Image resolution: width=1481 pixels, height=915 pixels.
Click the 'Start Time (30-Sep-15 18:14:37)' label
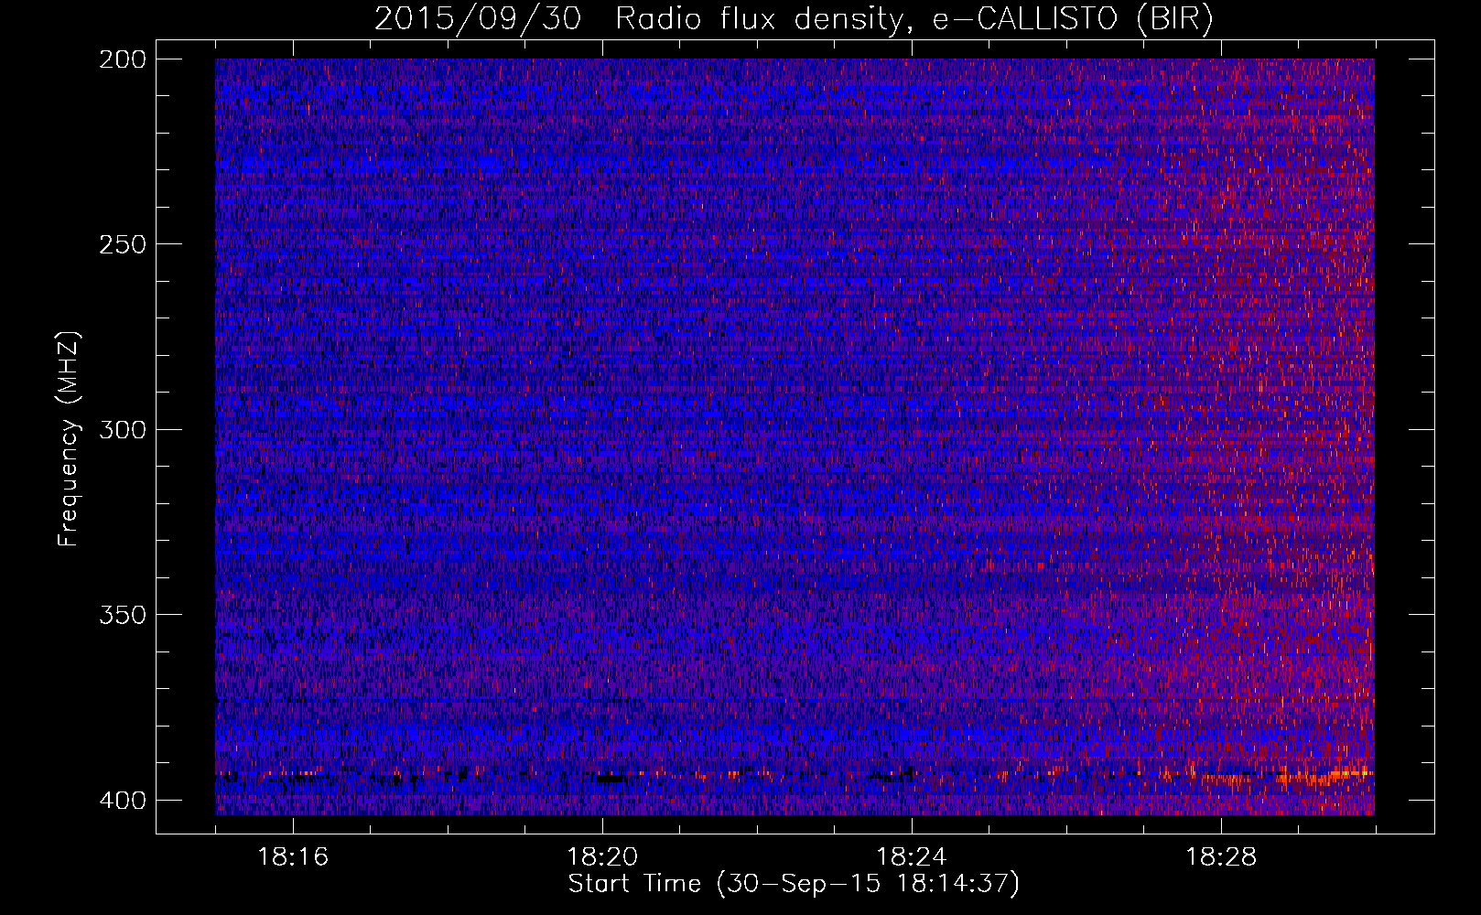(794, 884)
